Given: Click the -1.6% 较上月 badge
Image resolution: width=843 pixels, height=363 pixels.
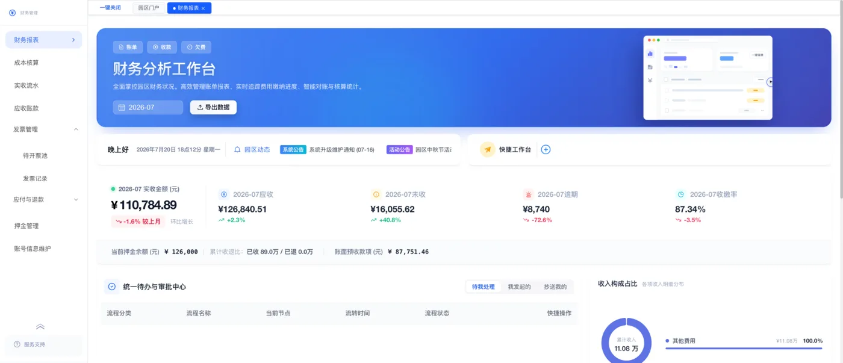Looking at the screenshot, I should [138, 222].
